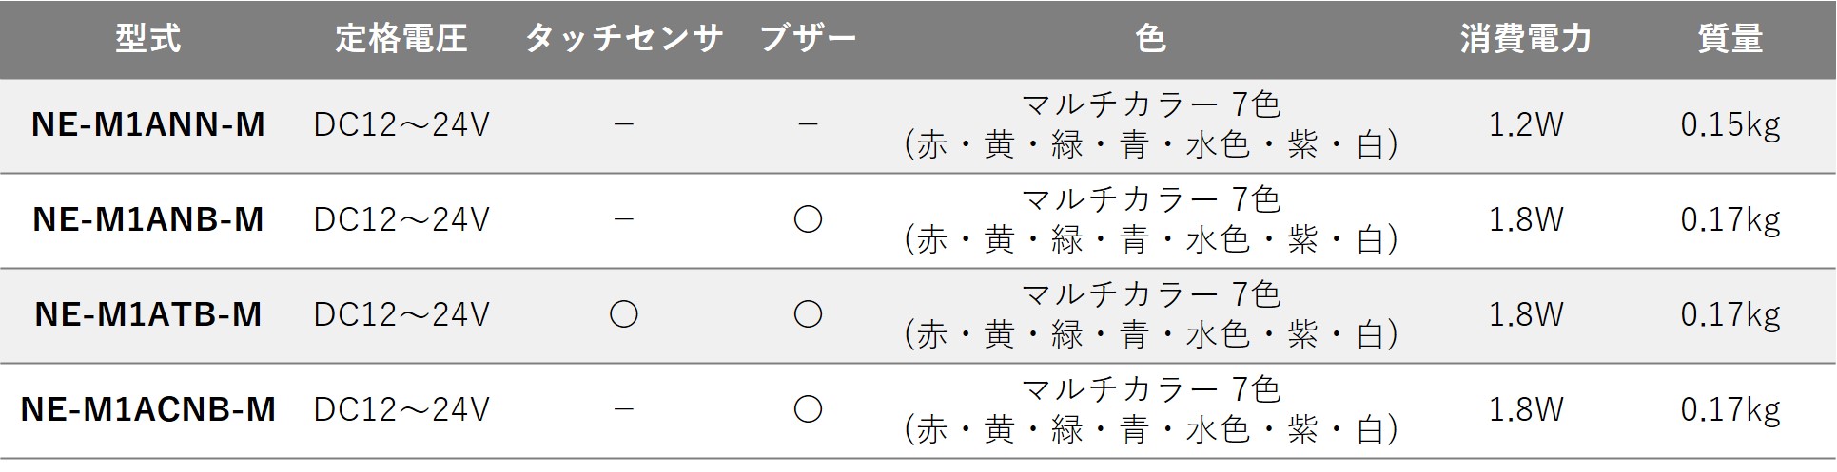Click the touch sensor dash for NE-M1ACNB-M
The image size is (1837, 472).
click(x=623, y=409)
